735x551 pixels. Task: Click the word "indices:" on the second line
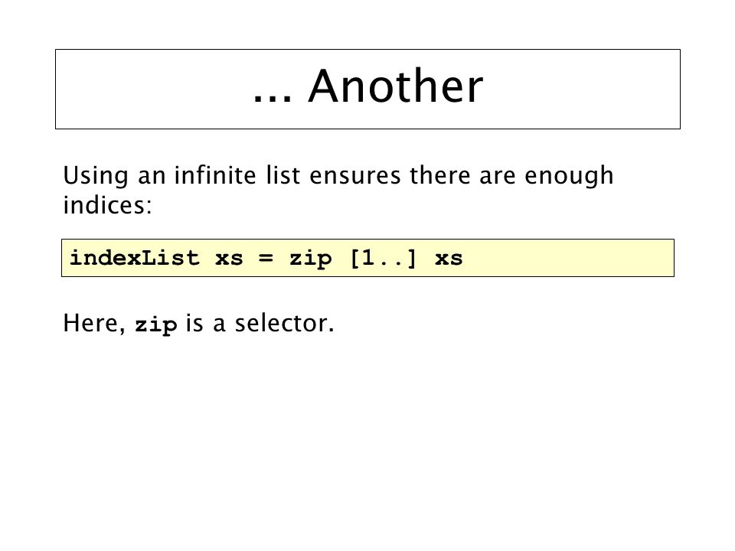(x=107, y=205)
